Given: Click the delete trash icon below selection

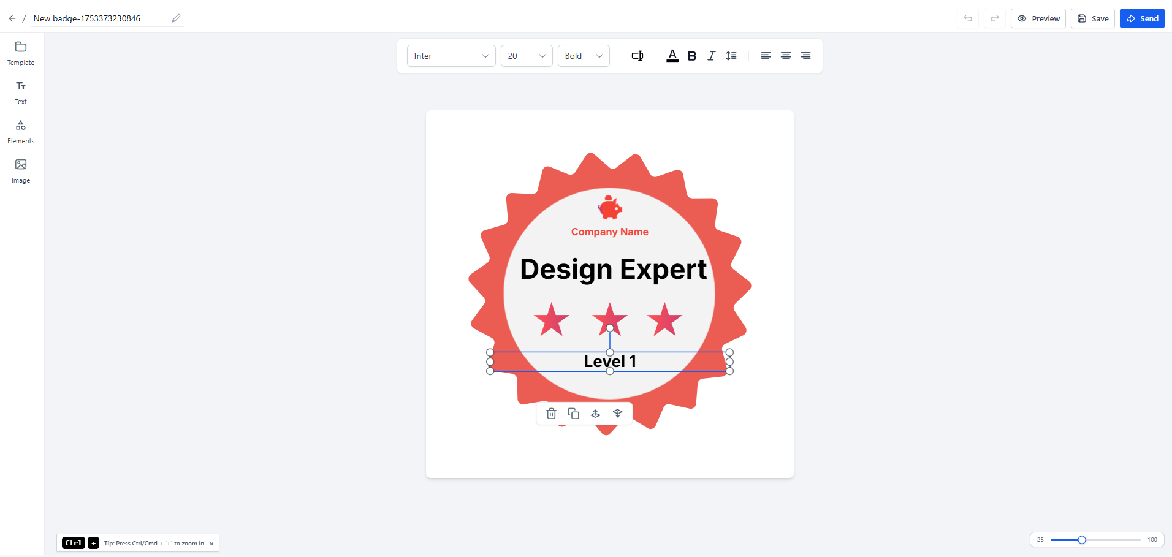Looking at the screenshot, I should [x=551, y=414].
